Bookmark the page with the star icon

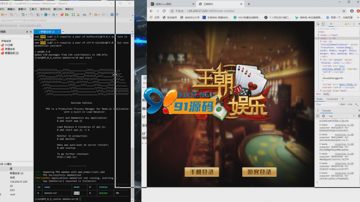[344, 11]
